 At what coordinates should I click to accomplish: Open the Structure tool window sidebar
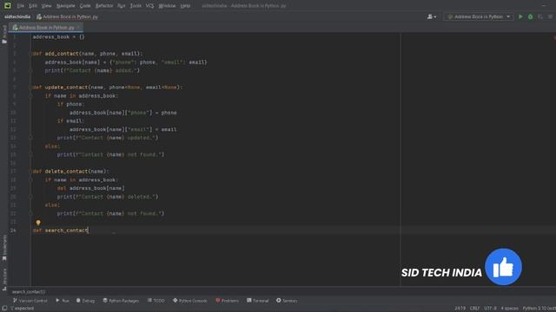[4, 279]
